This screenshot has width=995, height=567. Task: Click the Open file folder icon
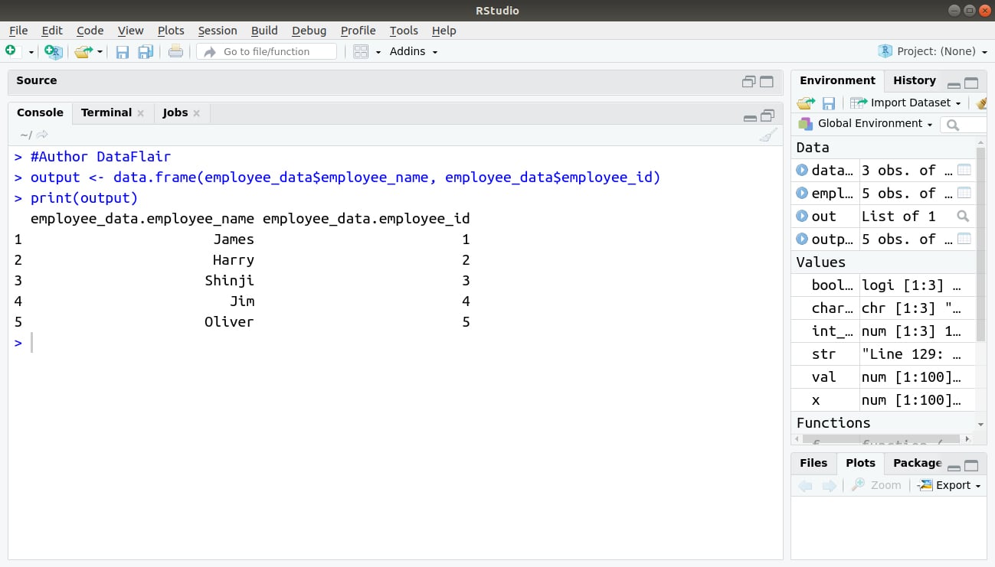[83, 51]
